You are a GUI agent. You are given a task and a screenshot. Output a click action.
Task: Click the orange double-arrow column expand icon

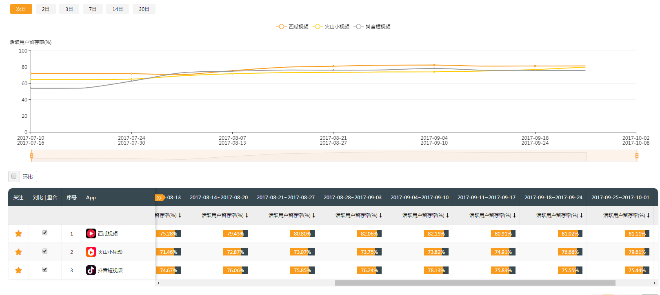(160, 198)
